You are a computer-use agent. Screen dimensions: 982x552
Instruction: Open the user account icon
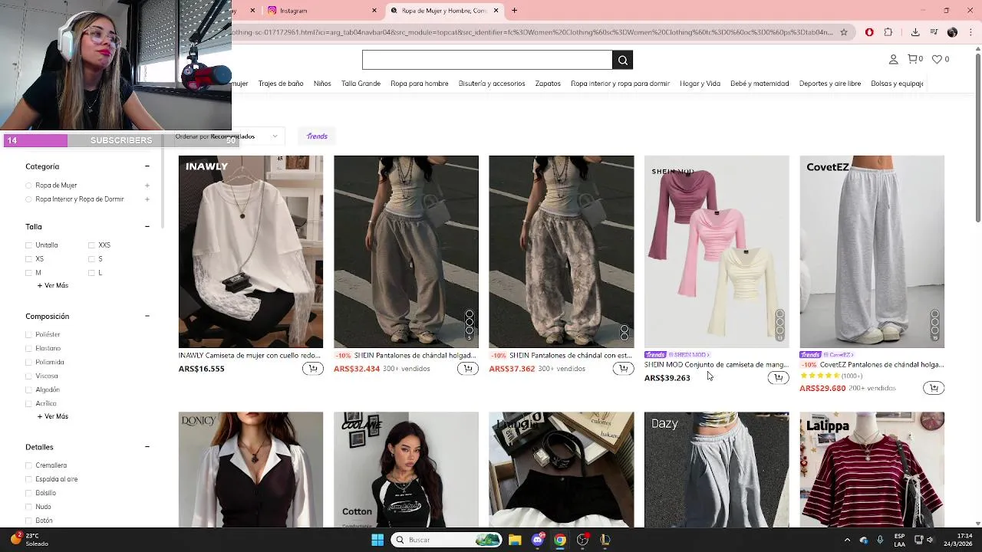tap(893, 59)
